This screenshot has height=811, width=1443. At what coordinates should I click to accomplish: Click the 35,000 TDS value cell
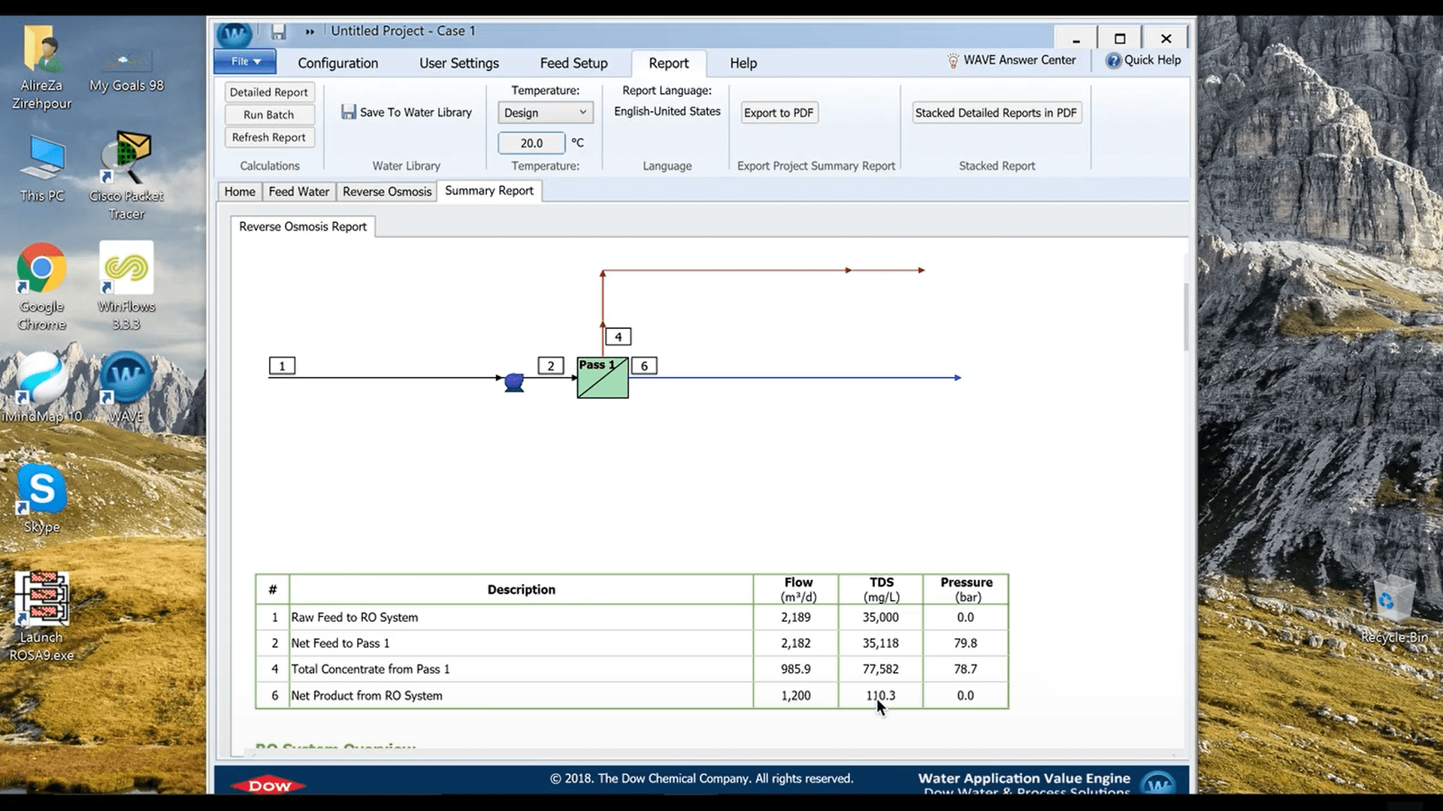click(880, 617)
